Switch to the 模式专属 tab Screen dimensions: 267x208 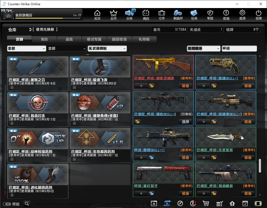tap(94, 39)
